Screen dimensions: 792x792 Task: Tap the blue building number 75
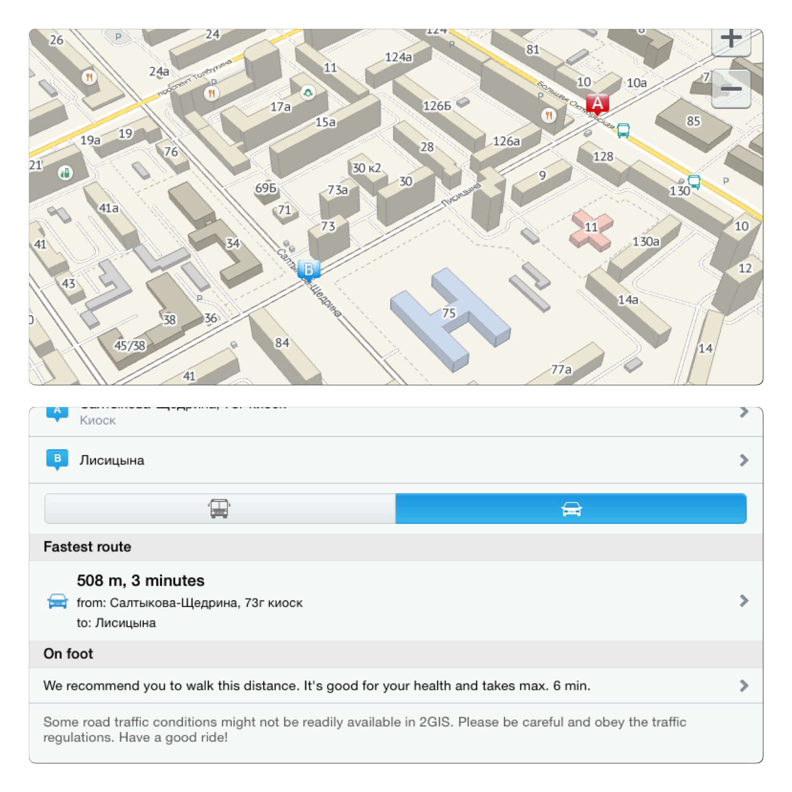449,314
